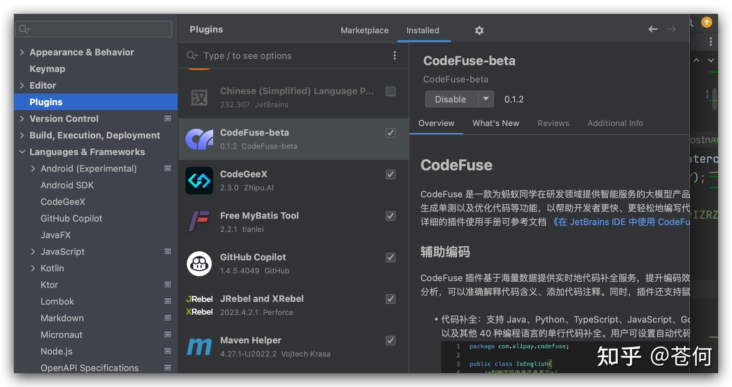Switch to the Marketplace tab
The height and width of the screenshot is (387, 732).
click(x=364, y=30)
